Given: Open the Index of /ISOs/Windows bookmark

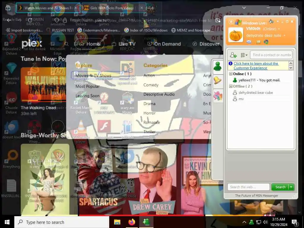Looking at the screenshot, I should pos(146,30).
